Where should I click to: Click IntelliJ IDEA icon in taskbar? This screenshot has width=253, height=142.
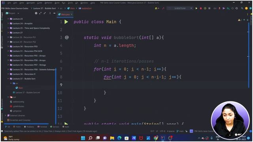(x=163, y=138)
